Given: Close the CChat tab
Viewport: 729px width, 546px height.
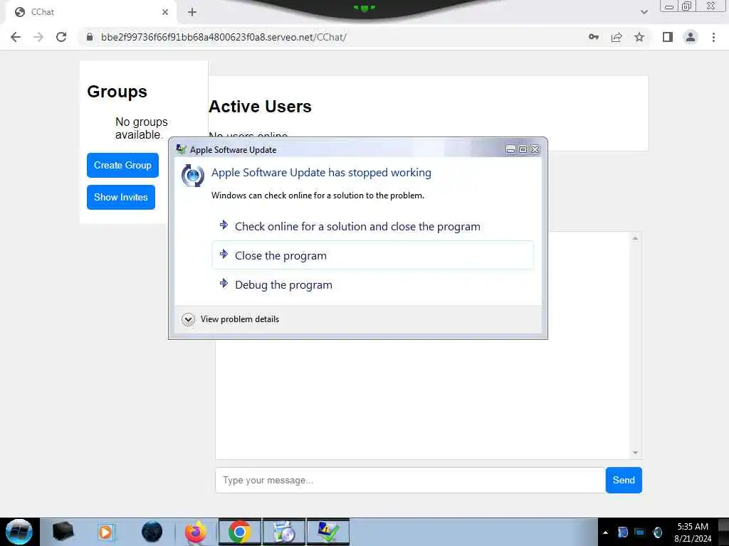Looking at the screenshot, I should point(165,12).
